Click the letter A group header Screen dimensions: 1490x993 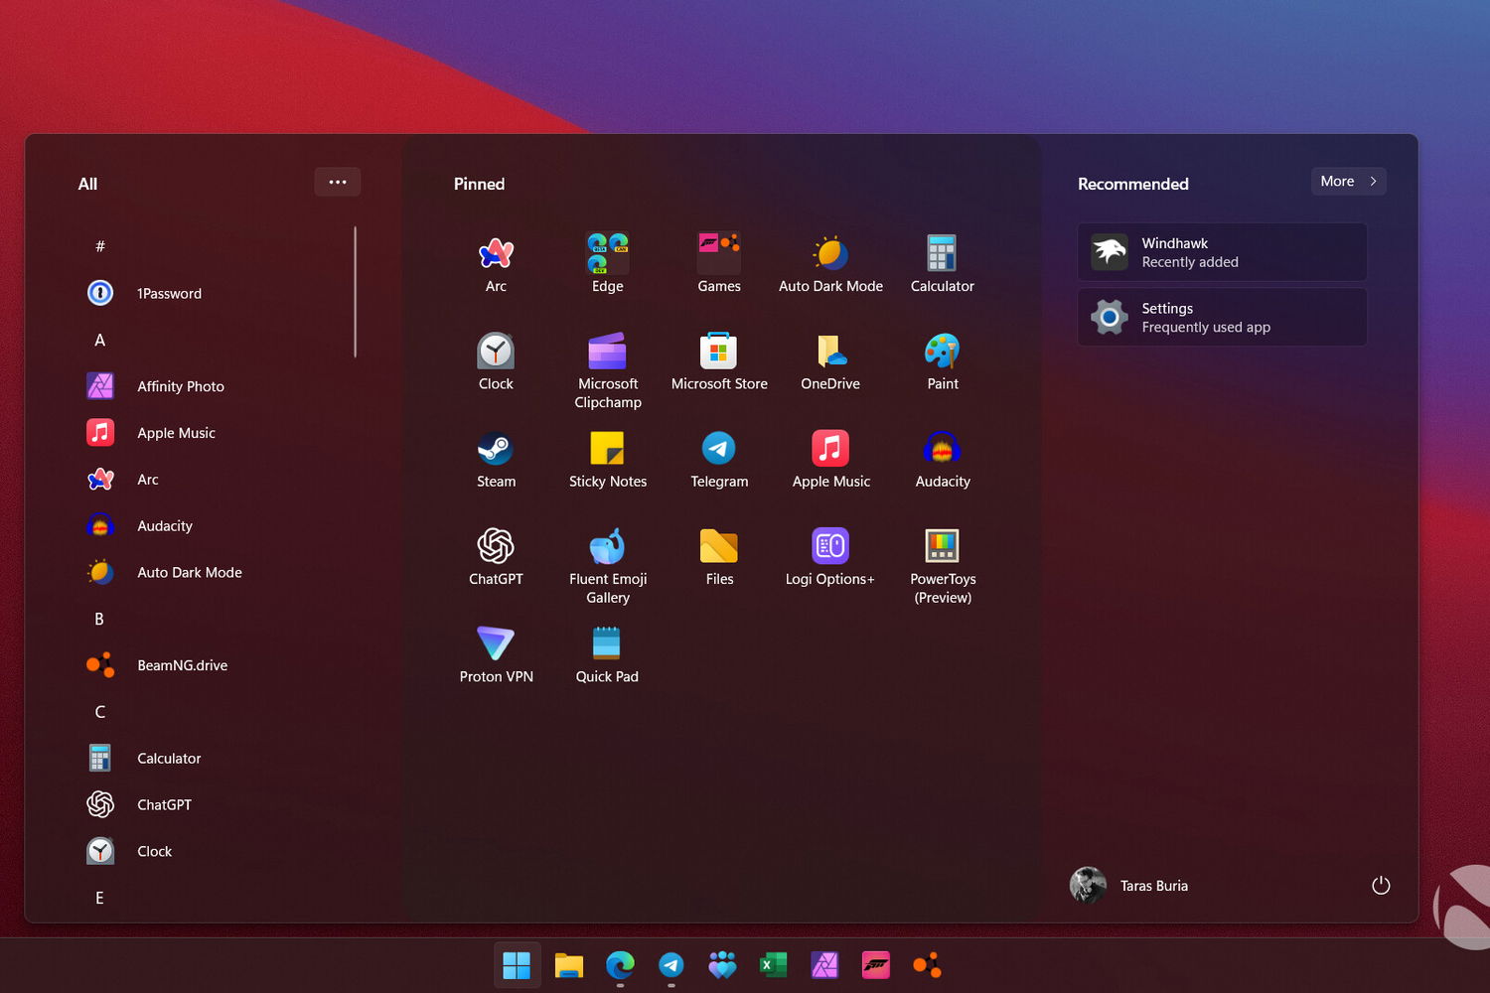[99, 340]
